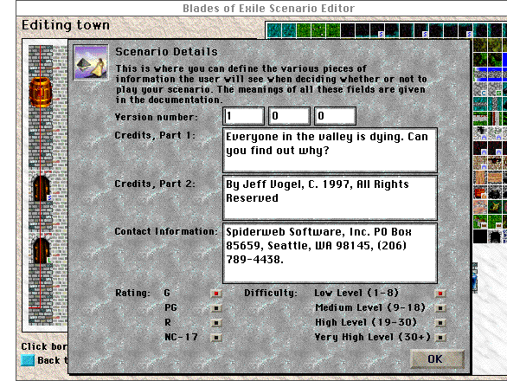Select the horizontal wood plank floor tile
Screen dimensions: 507x381
pos(495,177)
